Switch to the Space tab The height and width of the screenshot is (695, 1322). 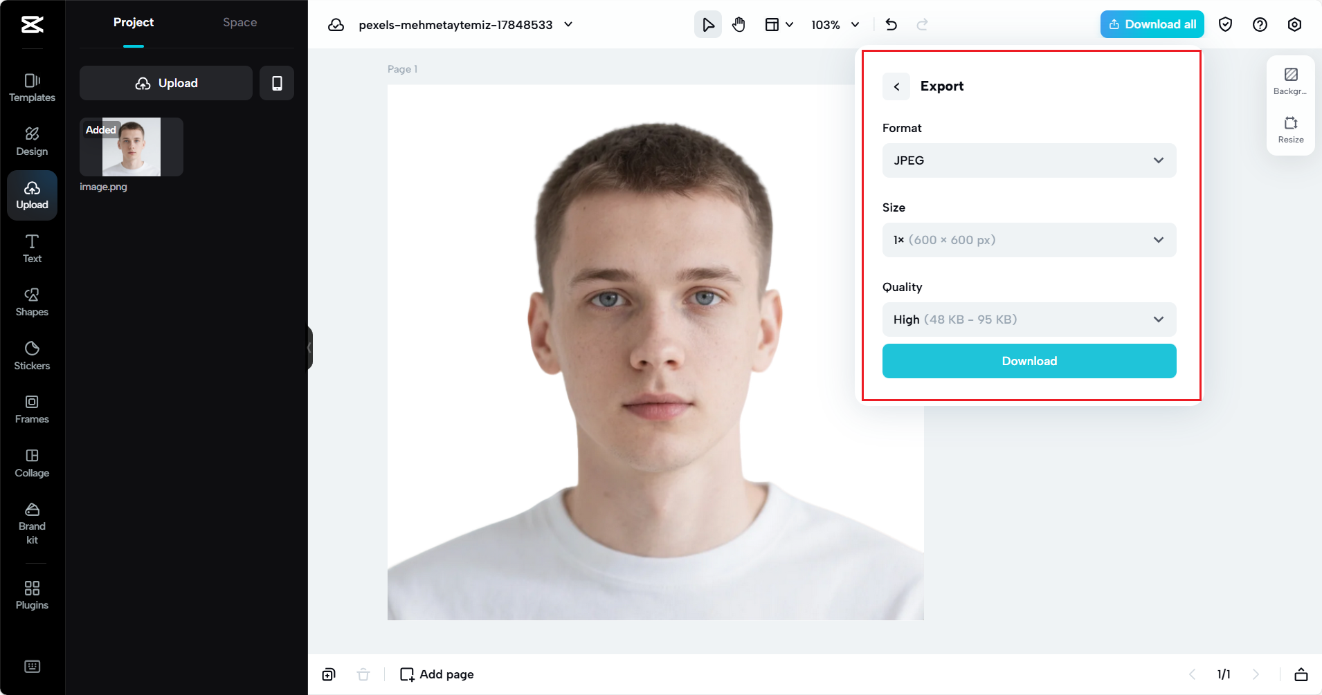[x=239, y=23]
